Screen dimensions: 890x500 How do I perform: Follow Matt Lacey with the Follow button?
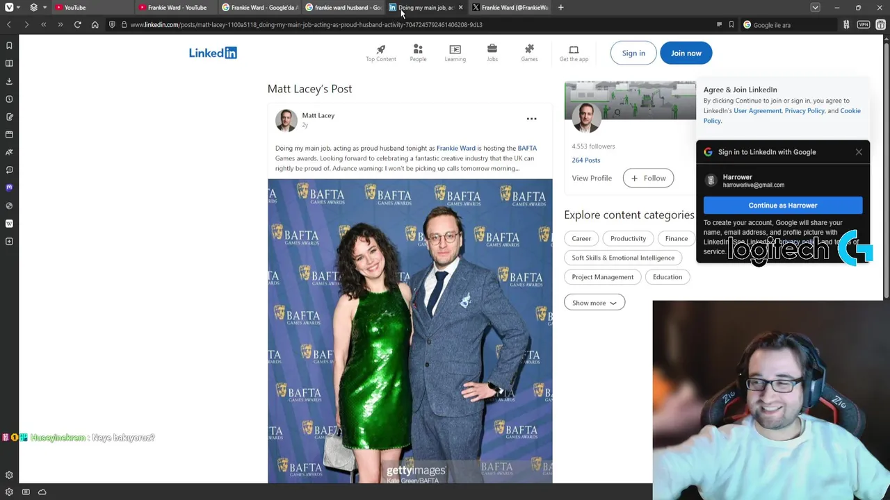[x=648, y=178]
